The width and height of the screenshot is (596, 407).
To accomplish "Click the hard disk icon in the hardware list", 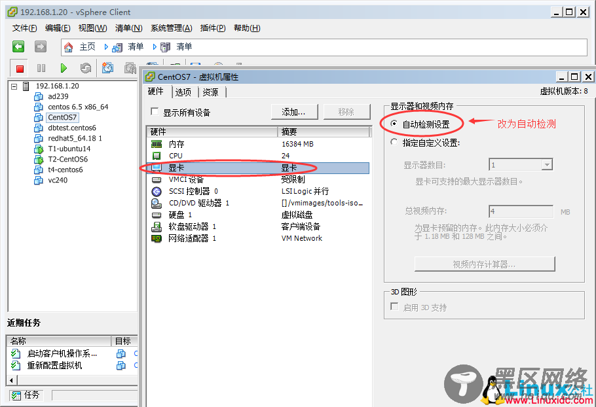I will point(157,215).
